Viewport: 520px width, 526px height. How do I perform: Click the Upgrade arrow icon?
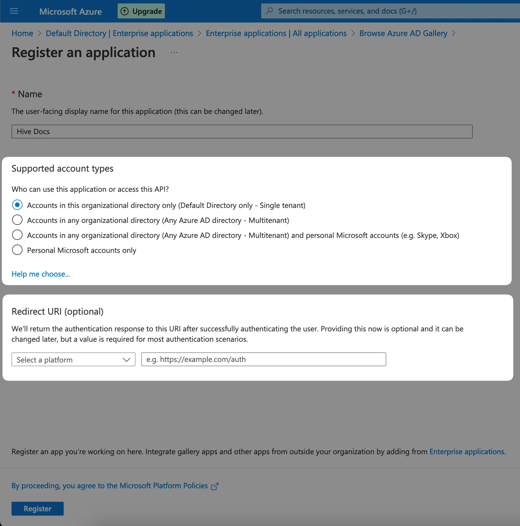[125, 11]
